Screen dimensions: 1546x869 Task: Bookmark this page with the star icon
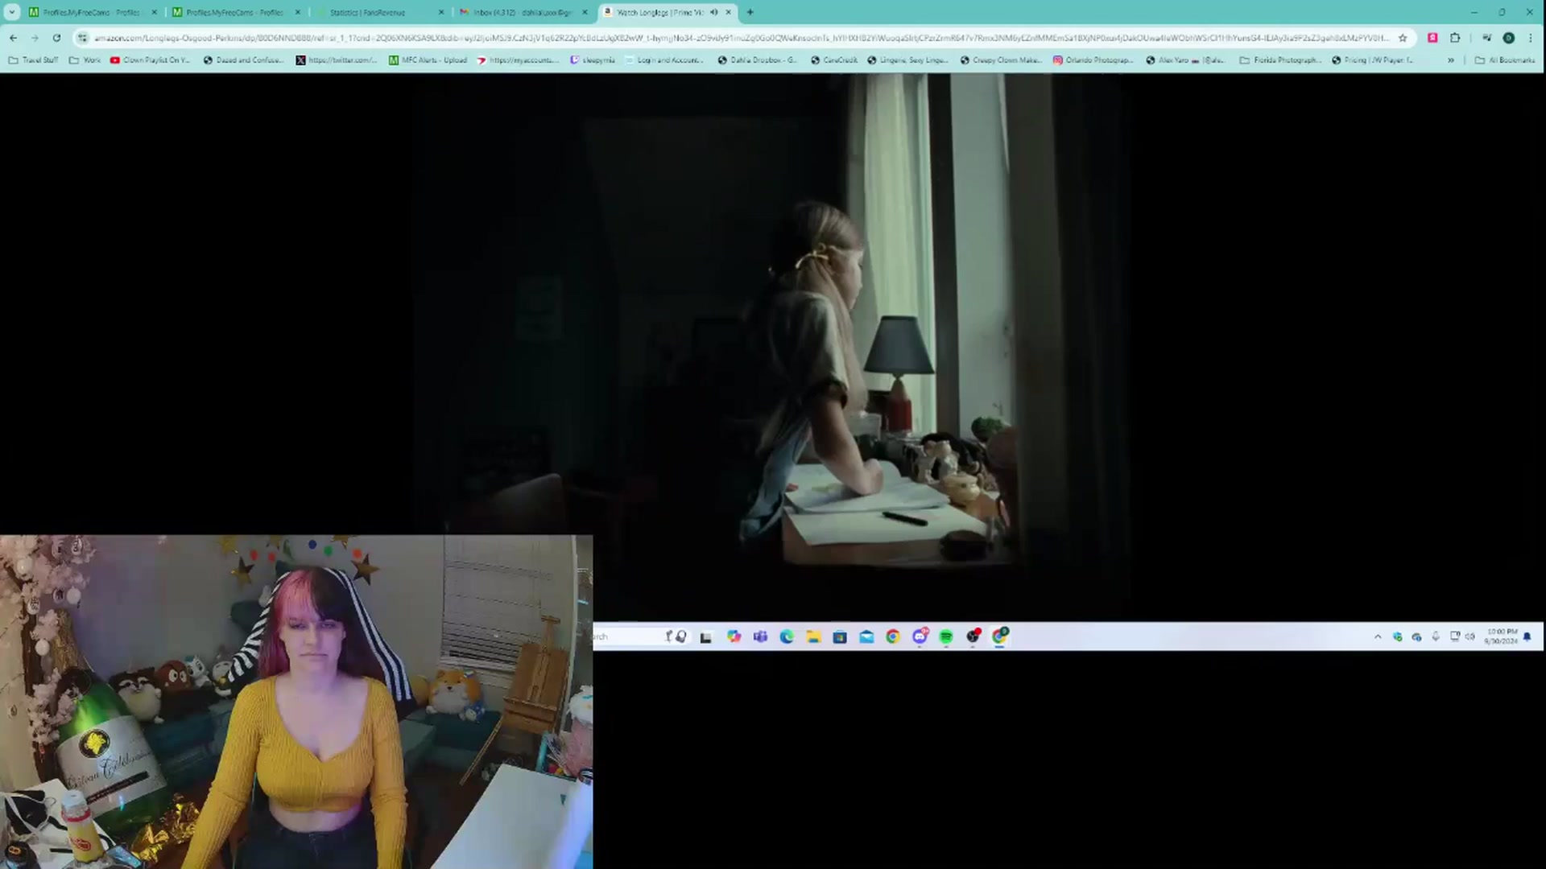[1403, 38]
